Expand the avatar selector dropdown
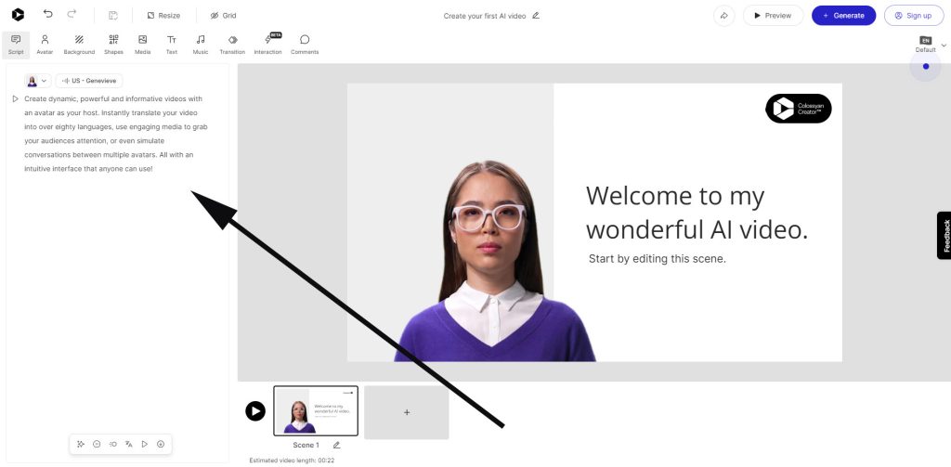This screenshot has height=467, width=951. click(x=38, y=81)
